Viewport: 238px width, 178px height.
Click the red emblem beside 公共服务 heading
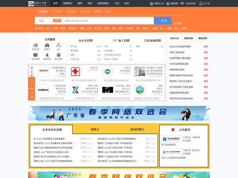(173, 130)
